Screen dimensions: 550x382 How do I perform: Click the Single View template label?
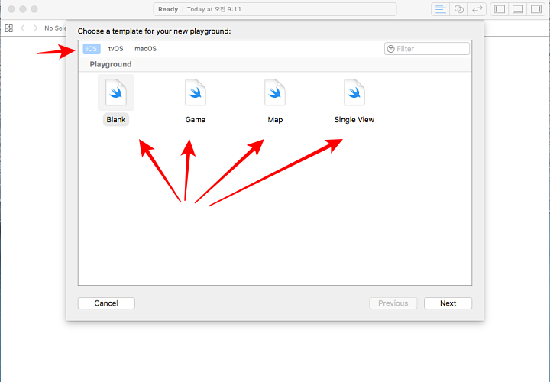coord(354,120)
